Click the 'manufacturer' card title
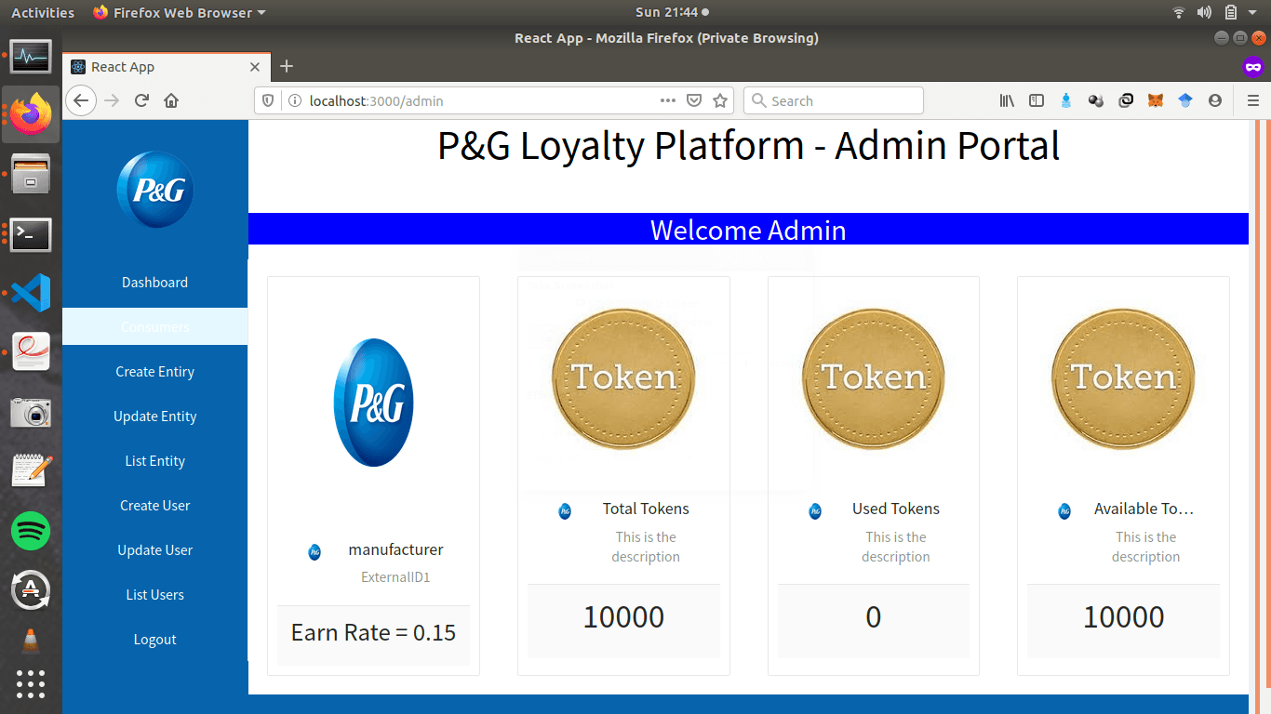Image resolution: width=1271 pixels, height=714 pixels. pyautogui.click(x=395, y=549)
